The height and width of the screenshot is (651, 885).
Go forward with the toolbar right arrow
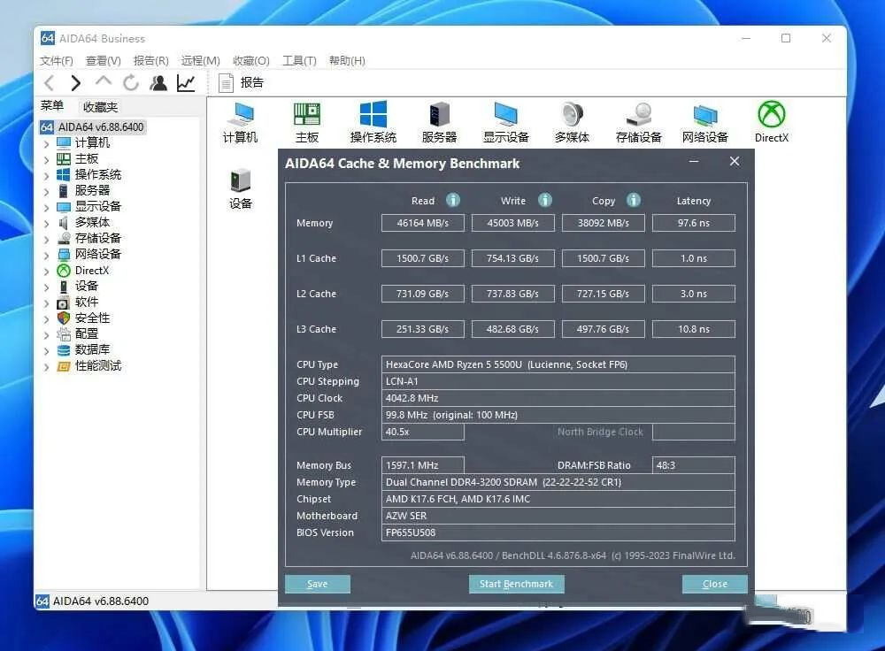(x=75, y=83)
